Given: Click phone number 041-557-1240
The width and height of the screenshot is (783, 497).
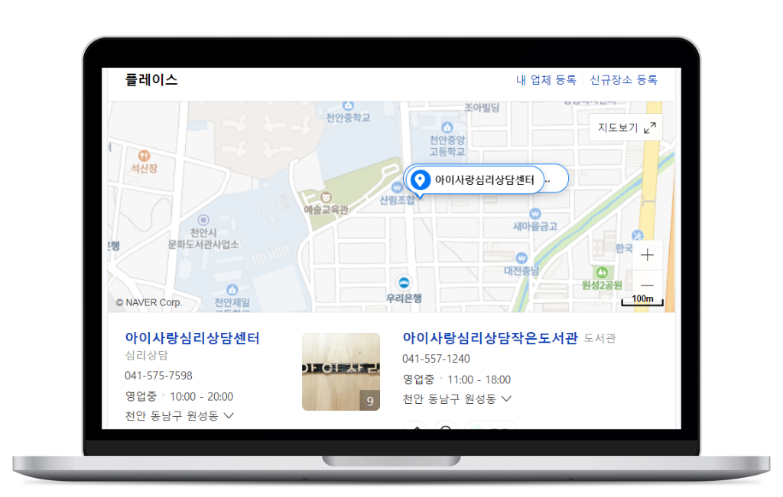Looking at the screenshot, I should tap(436, 358).
